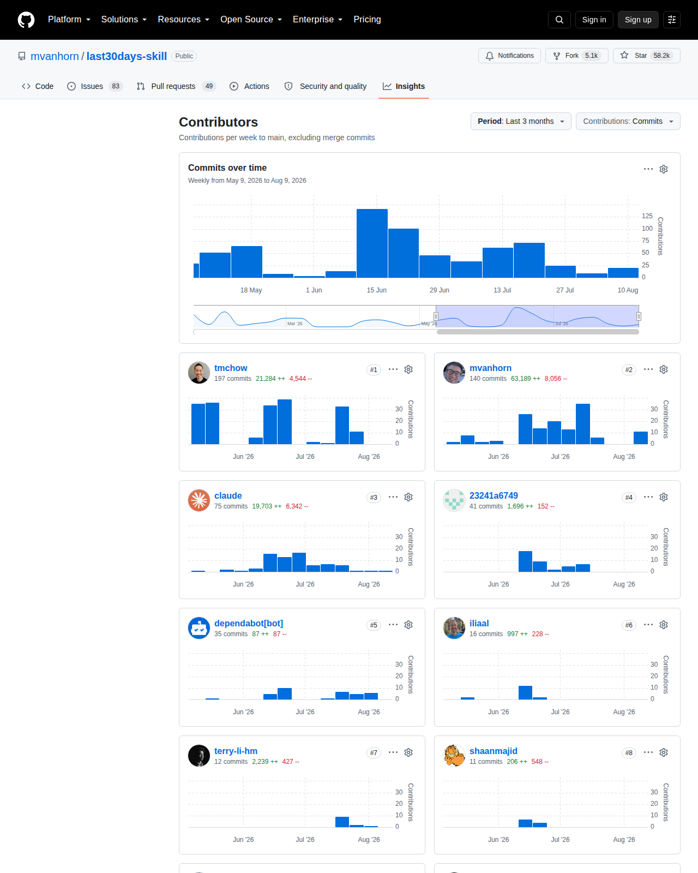The width and height of the screenshot is (698, 873).
Task: Expand the Solutions menu
Action: 124,20
